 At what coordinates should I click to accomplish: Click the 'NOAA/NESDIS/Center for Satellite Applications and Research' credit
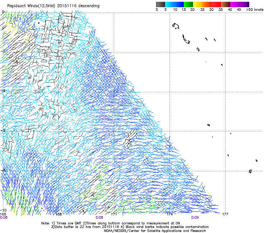point(155,231)
